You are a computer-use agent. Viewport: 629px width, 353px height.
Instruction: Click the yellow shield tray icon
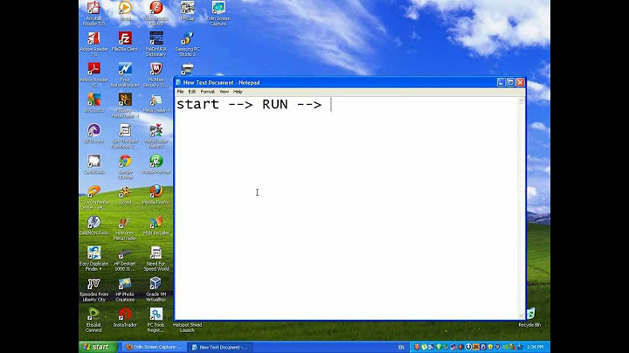[490, 347]
